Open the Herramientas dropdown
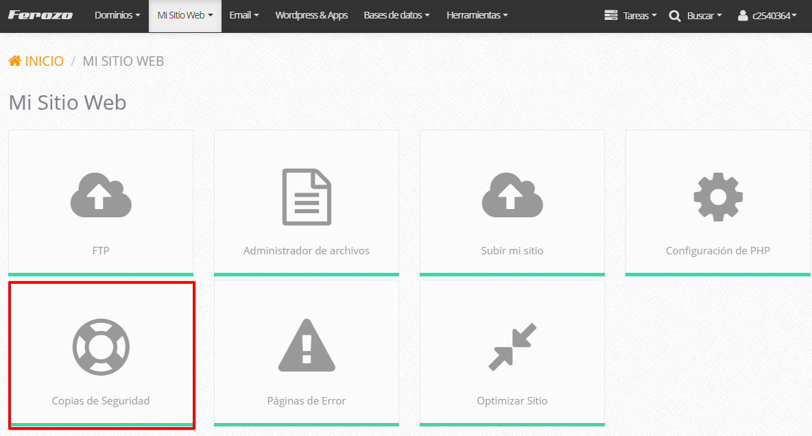812x436 pixels. point(477,16)
